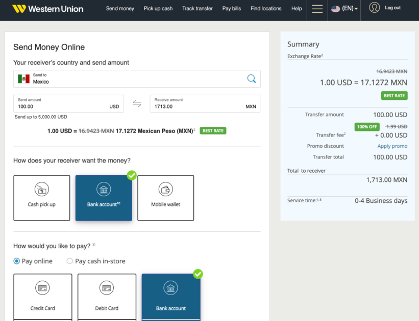Click the profile account icon

pos(373,8)
